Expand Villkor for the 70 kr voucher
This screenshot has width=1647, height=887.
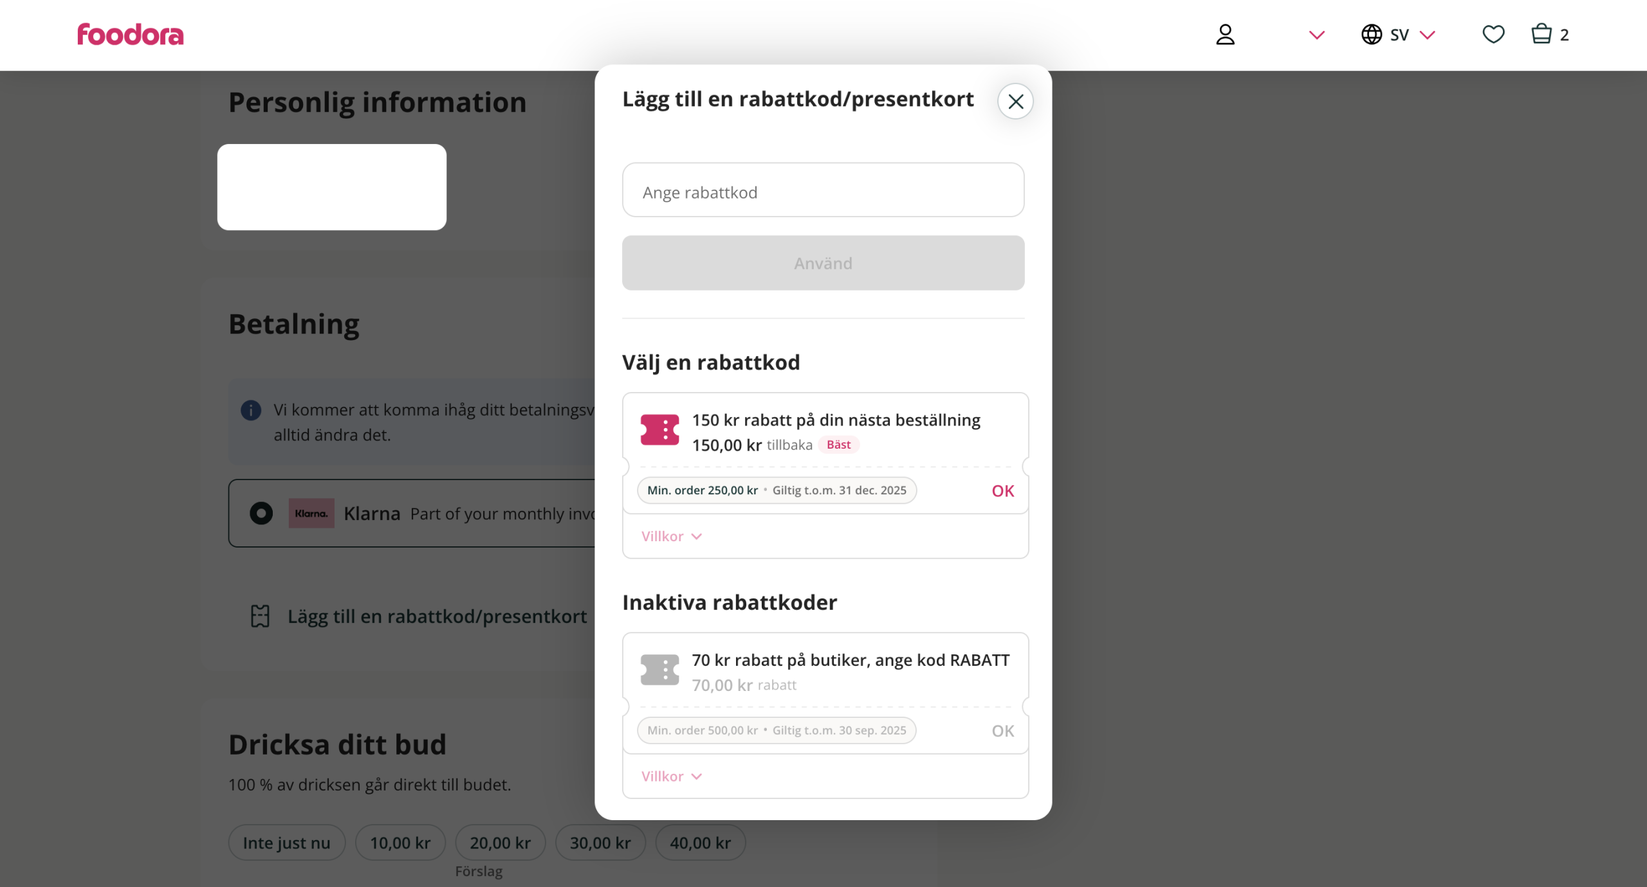(x=671, y=776)
